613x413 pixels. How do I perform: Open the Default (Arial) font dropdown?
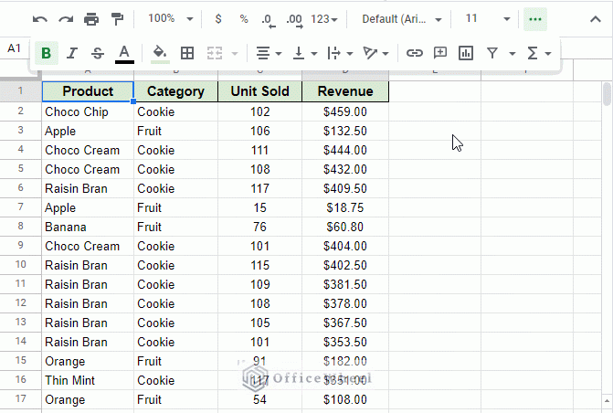click(x=401, y=19)
